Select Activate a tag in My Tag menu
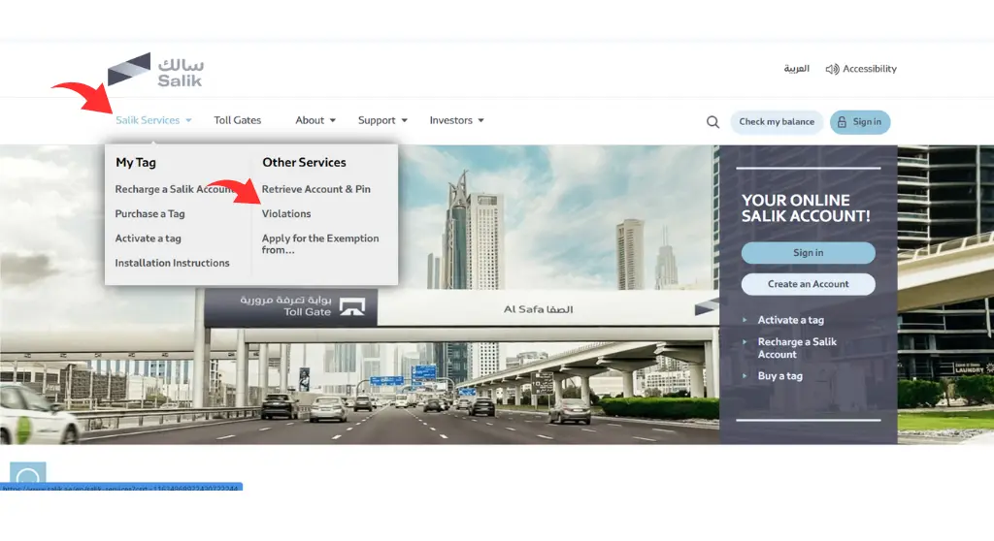The height and width of the screenshot is (541, 994). point(148,239)
